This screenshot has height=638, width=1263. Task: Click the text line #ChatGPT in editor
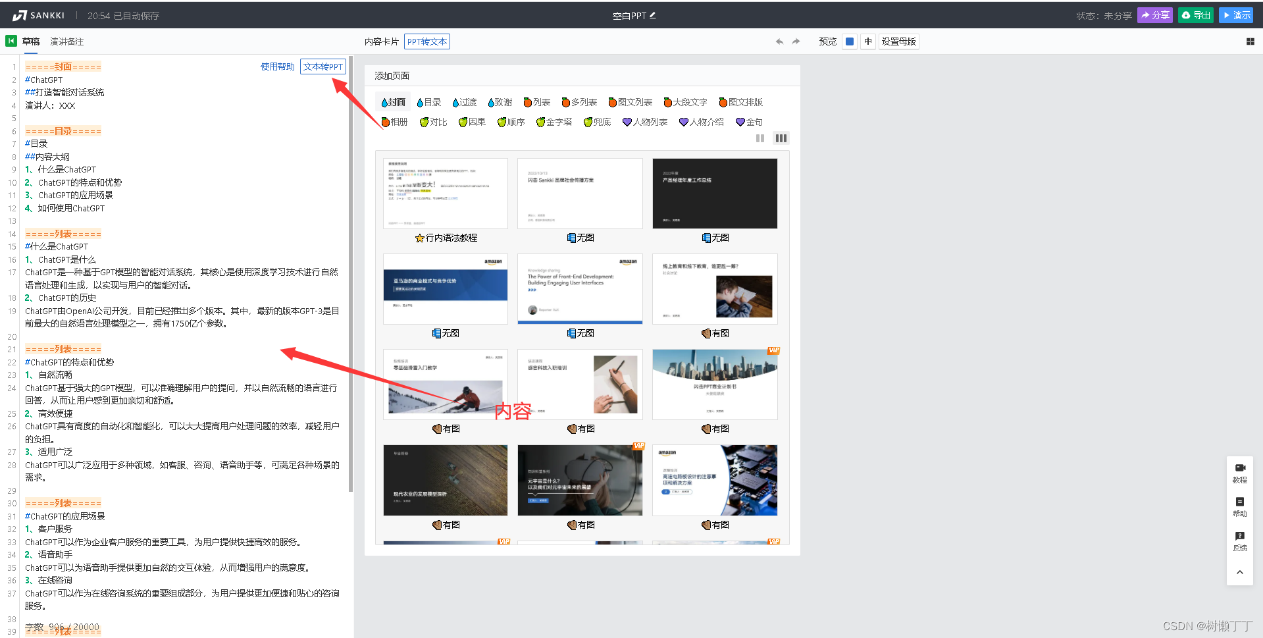44,80
